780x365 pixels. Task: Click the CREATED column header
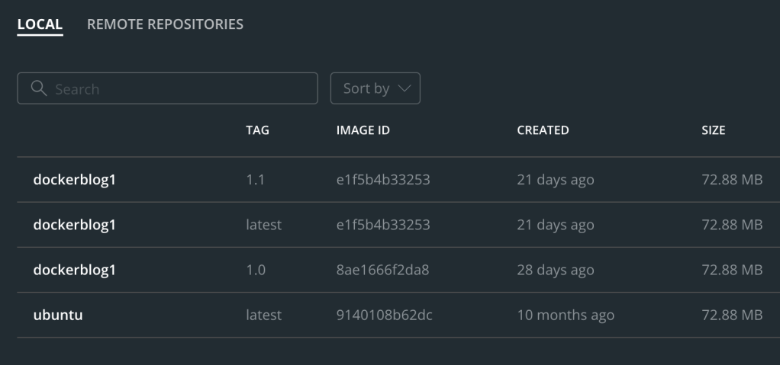[x=543, y=130]
